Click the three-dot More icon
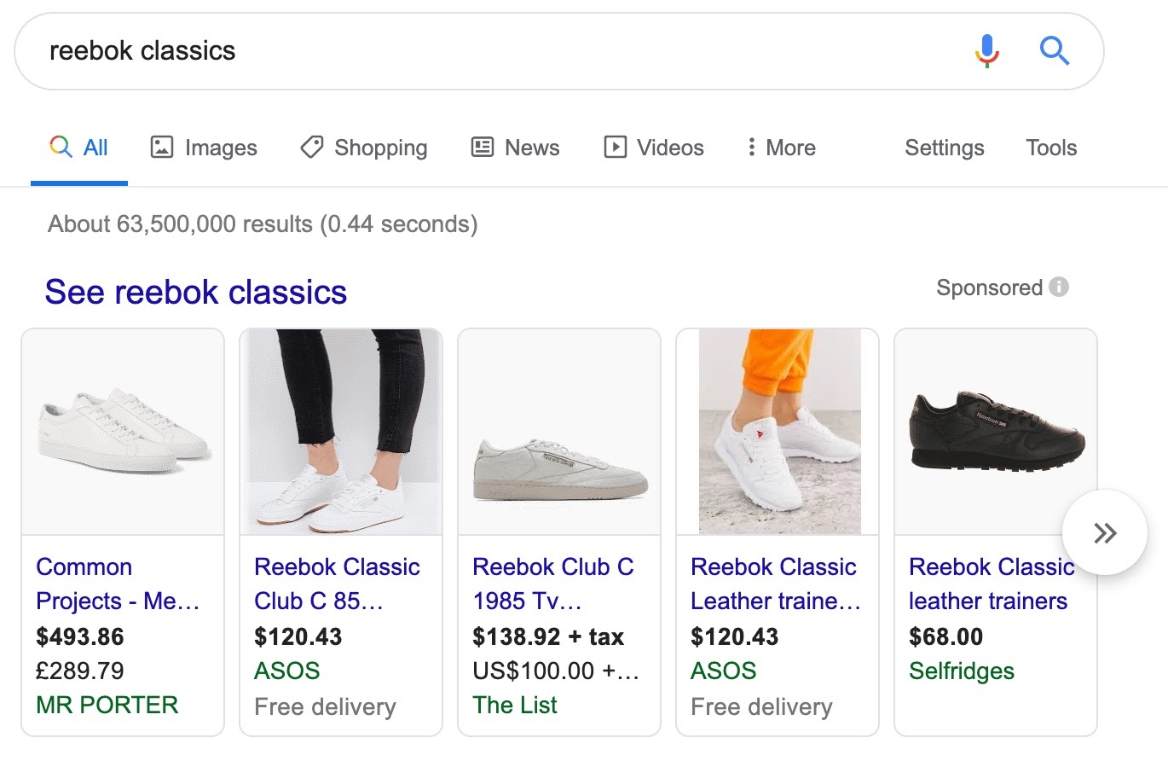1168x761 pixels. tap(749, 147)
